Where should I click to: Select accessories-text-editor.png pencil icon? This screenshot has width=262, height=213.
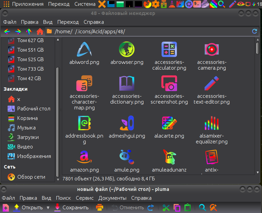tap(212, 90)
